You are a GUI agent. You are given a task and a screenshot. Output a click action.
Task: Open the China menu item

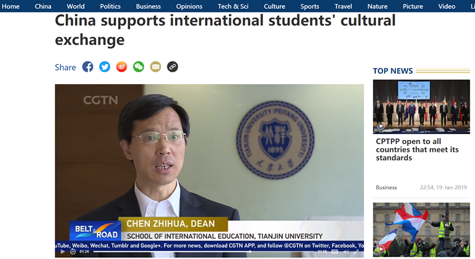click(43, 6)
